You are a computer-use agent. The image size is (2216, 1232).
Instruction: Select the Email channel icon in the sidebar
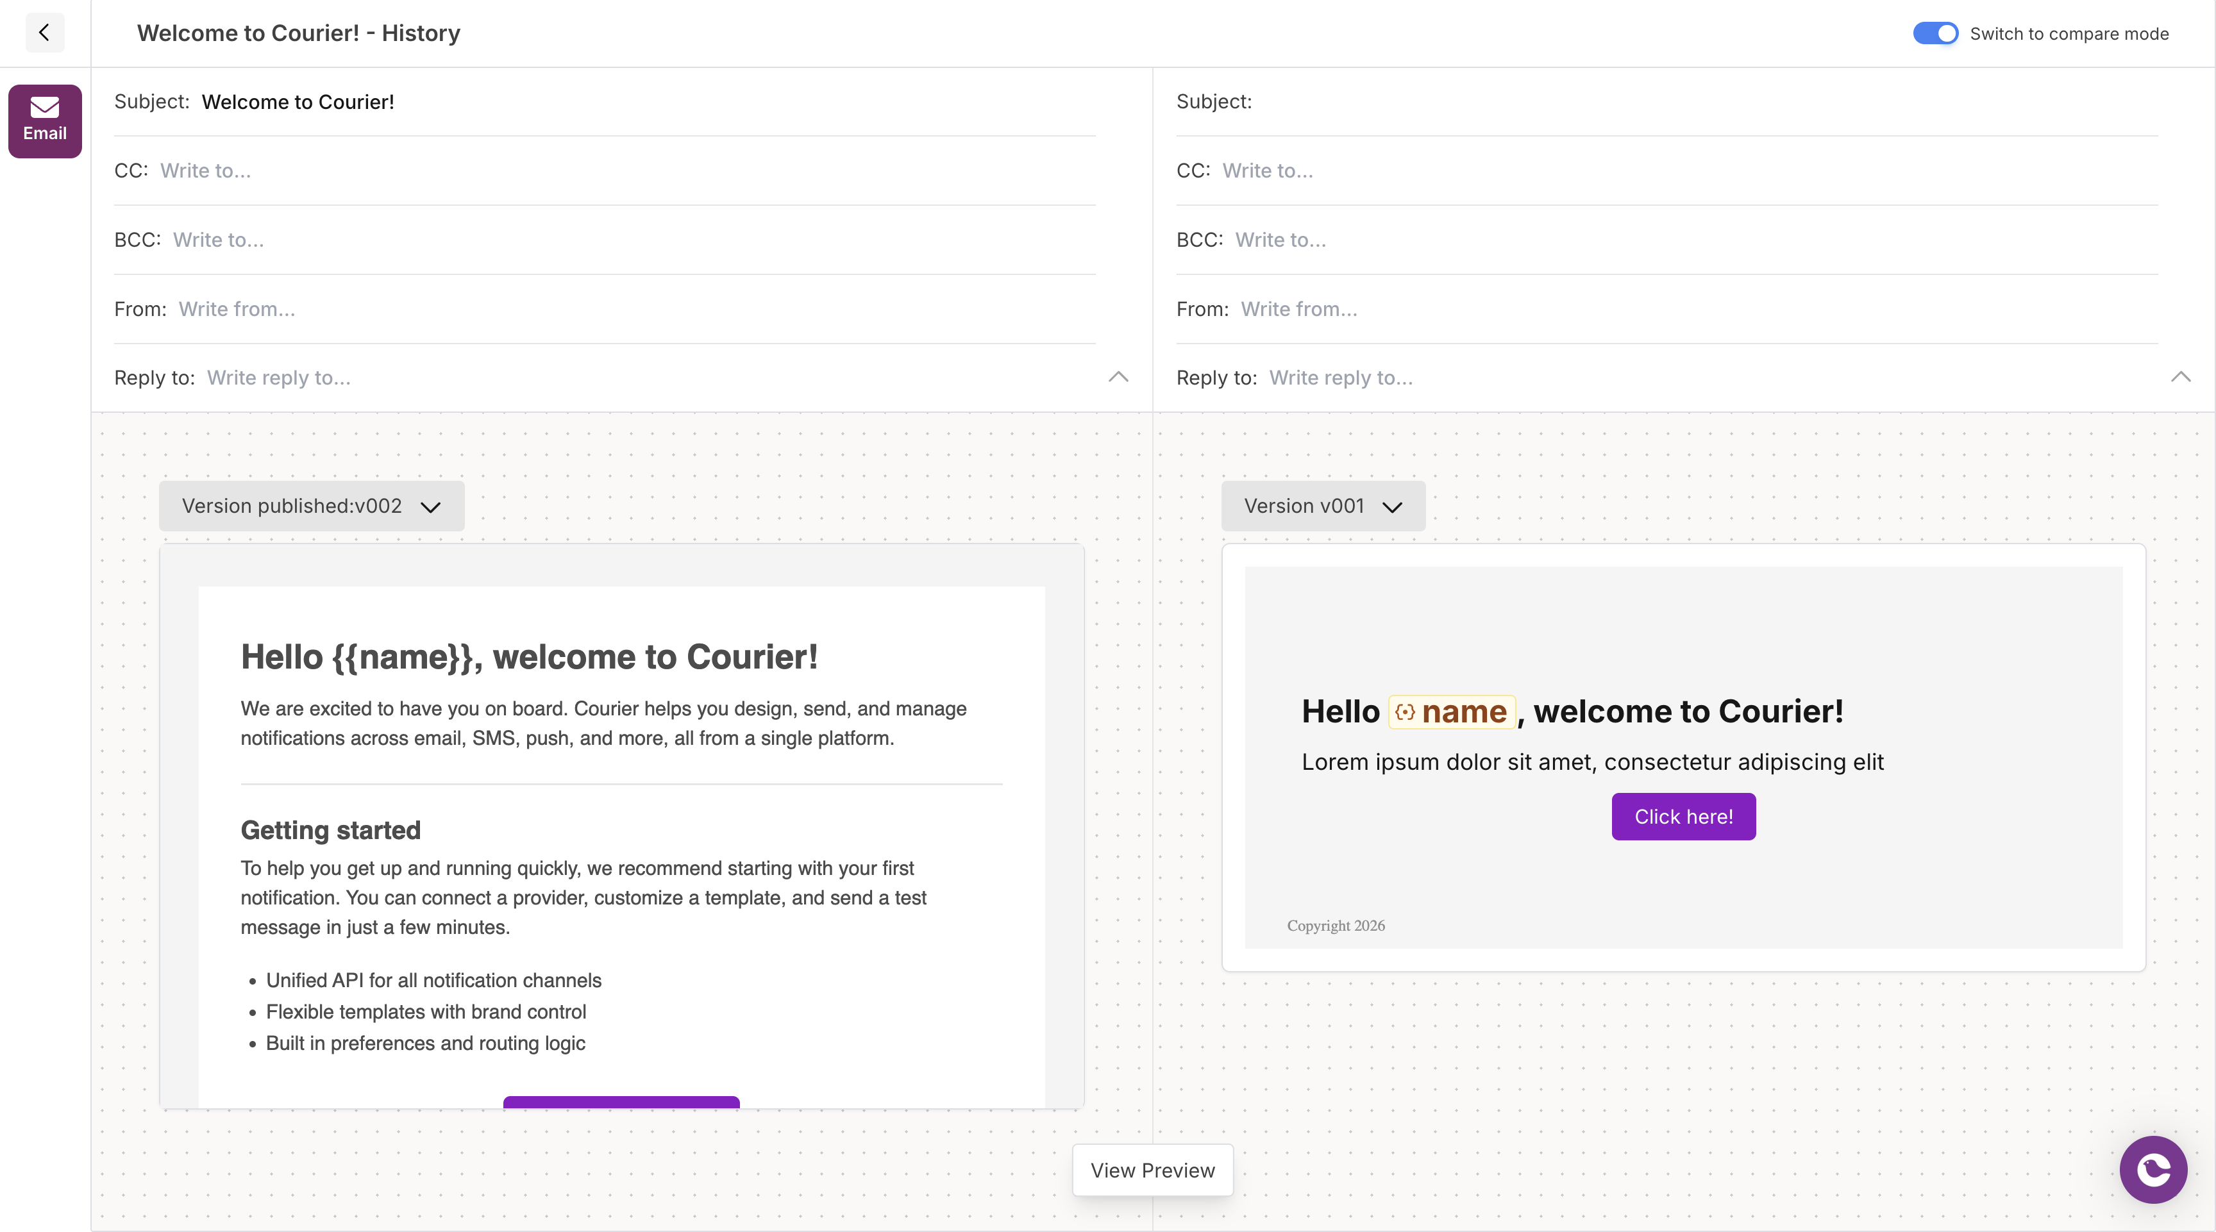point(45,121)
